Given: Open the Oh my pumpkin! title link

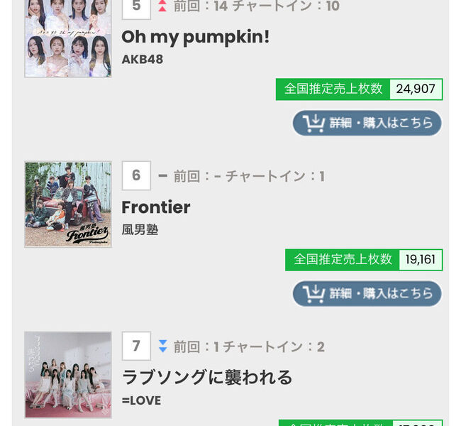Looking at the screenshot, I should click(x=196, y=37).
